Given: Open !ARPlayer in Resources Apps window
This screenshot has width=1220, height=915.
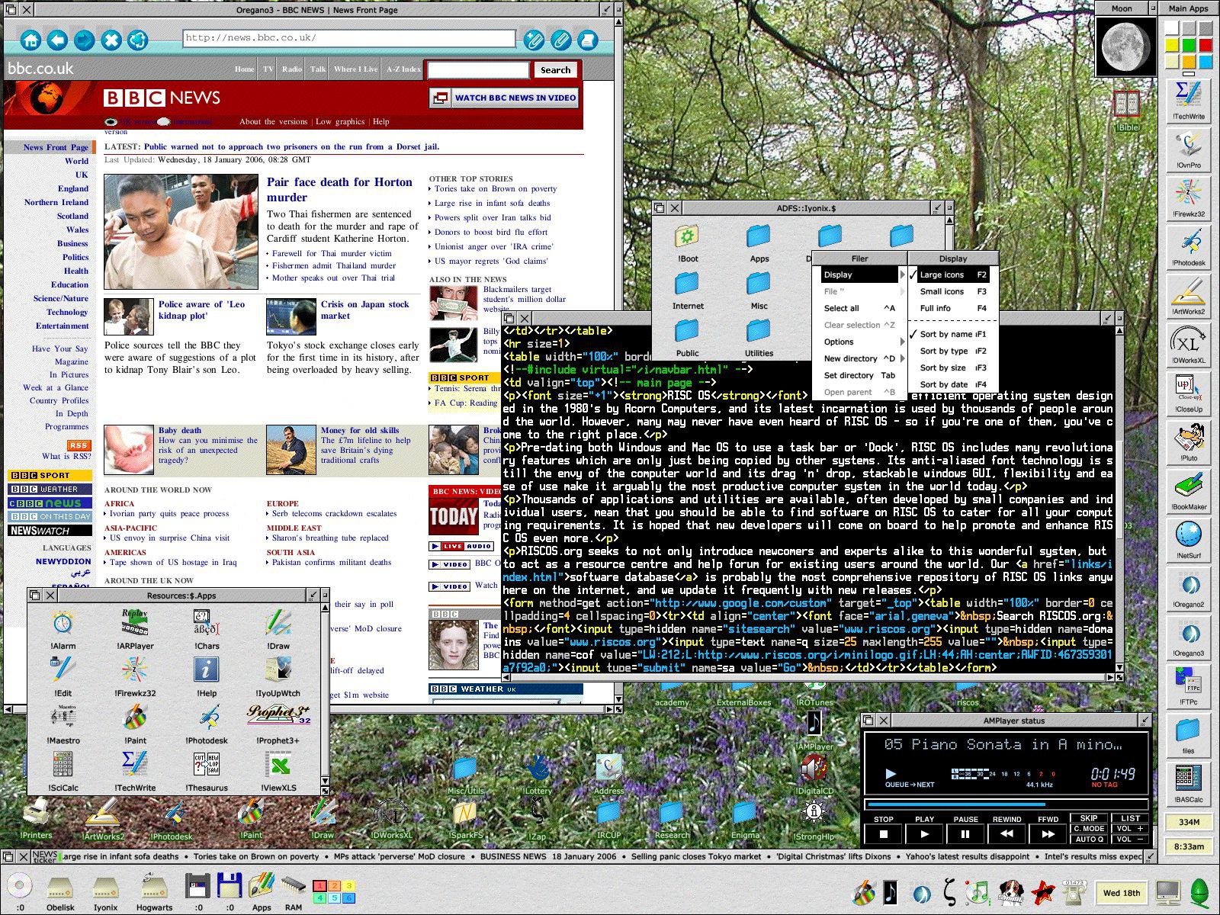Looking at the screenshot, I should click(135, 630).
